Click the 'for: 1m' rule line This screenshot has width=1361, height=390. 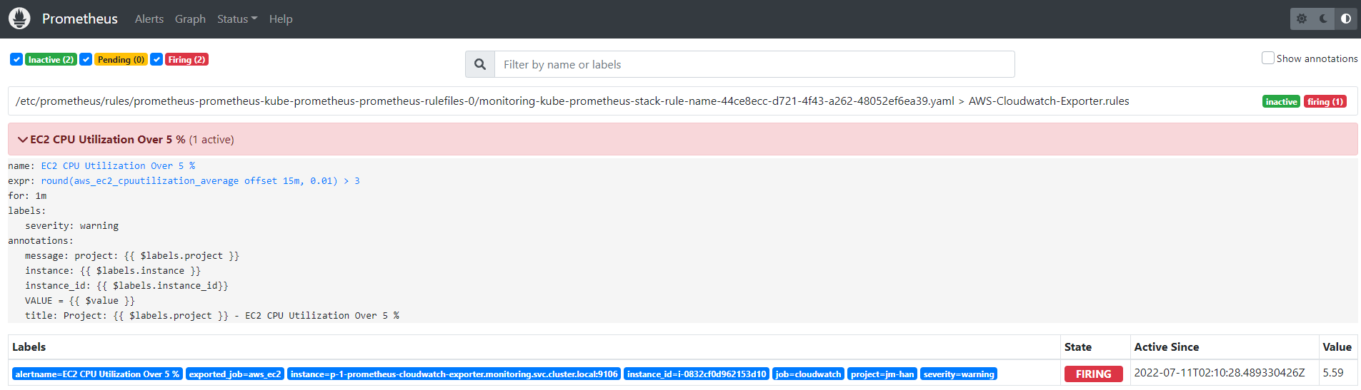(x=27, y=195)
